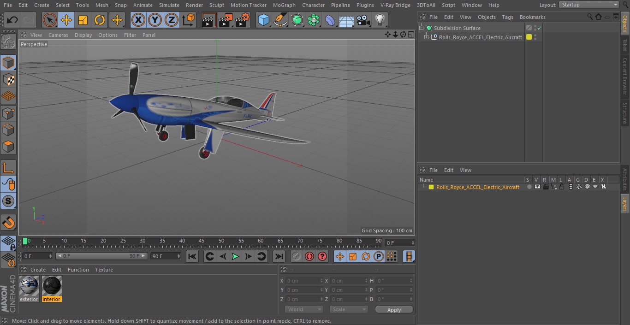Open the spline Pen tool

tap(280, 20)
